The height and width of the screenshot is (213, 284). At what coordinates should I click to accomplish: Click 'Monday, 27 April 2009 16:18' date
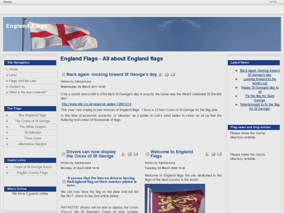tap(80, 168)
